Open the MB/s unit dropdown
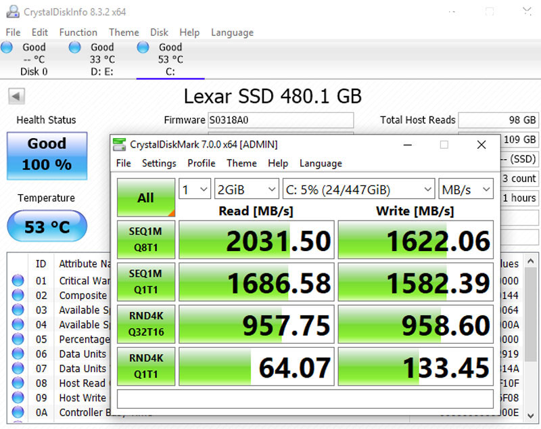Viewport: 541px width, 429px height. point(466,189)
